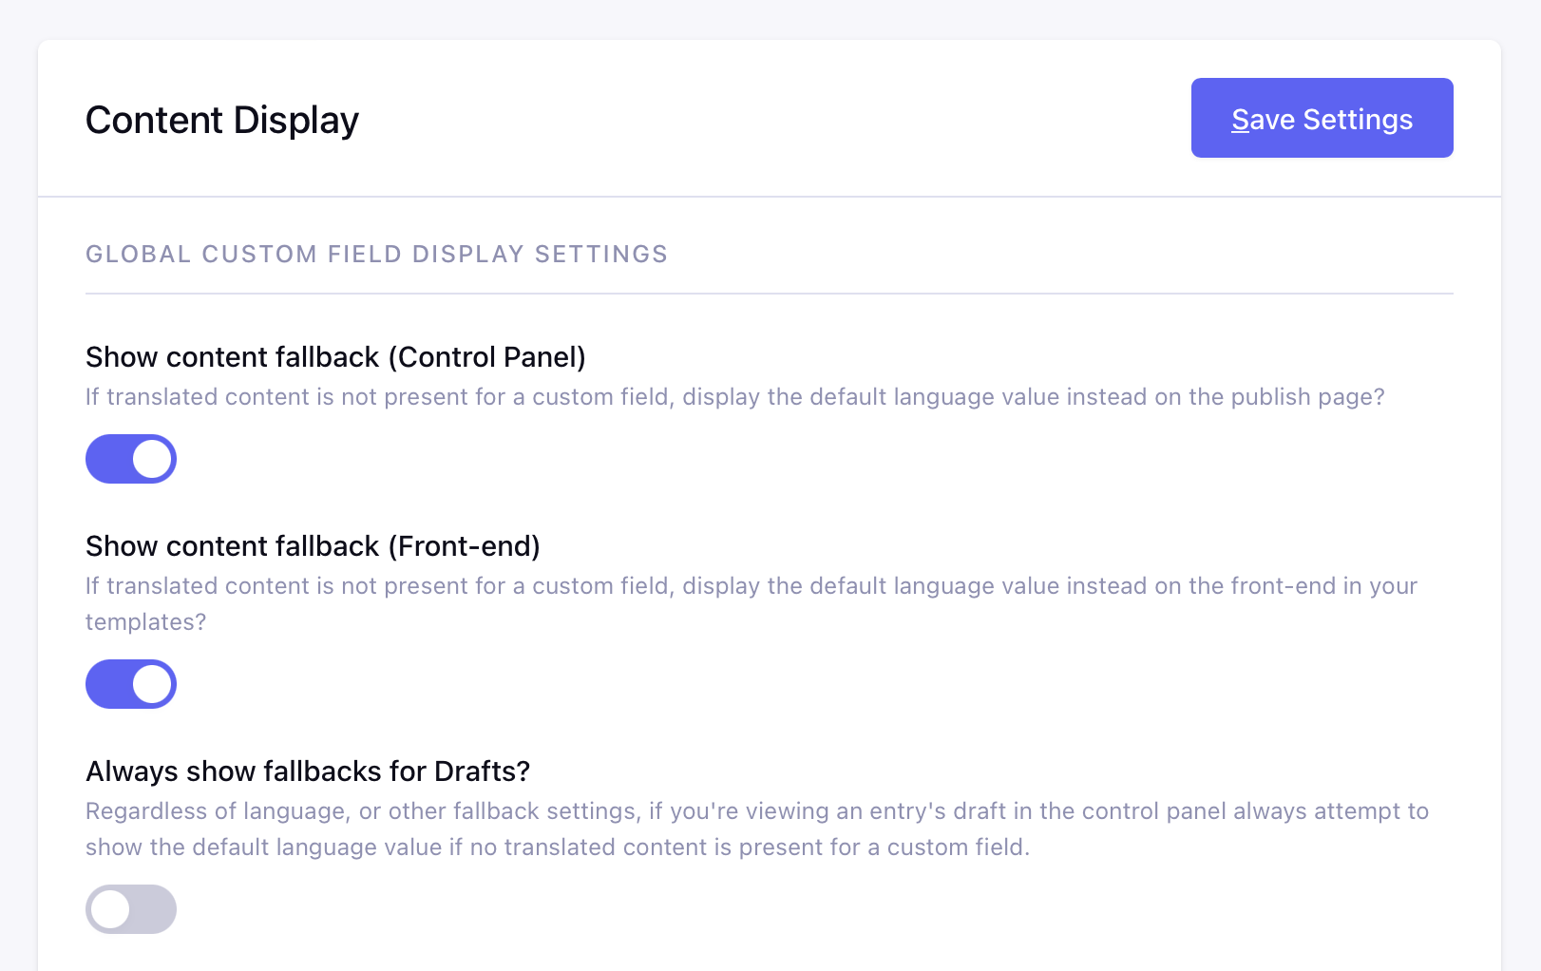Click 'Always show fallbacks for Drafts?' label
Screen dimensions: 1541x971
(x=308, y=771)
